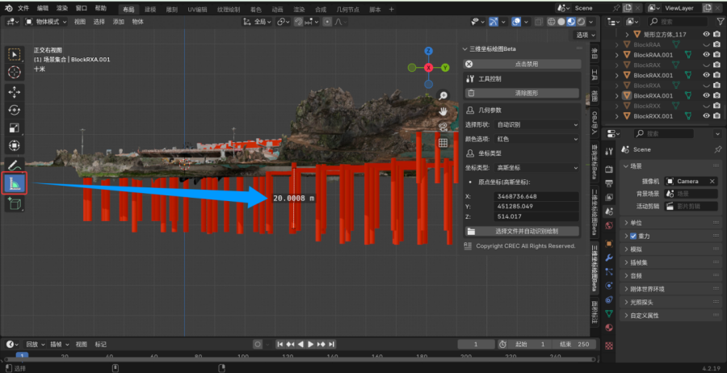The image size is (727, 373).
Task: Click the viewport zoom magnifier icon
Action: click(x=443, y=95)
